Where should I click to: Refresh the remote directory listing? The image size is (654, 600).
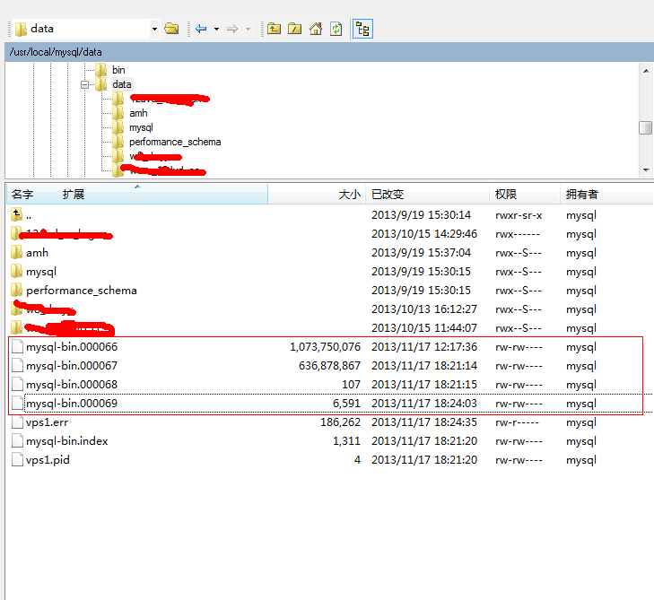(x=336, y=29)
